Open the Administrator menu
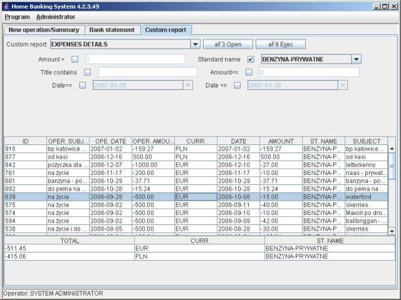Screen dimensions: 401x300 [56, 17]
